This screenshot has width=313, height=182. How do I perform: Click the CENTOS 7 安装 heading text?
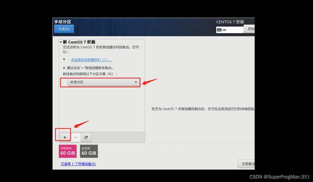point(230,22)
